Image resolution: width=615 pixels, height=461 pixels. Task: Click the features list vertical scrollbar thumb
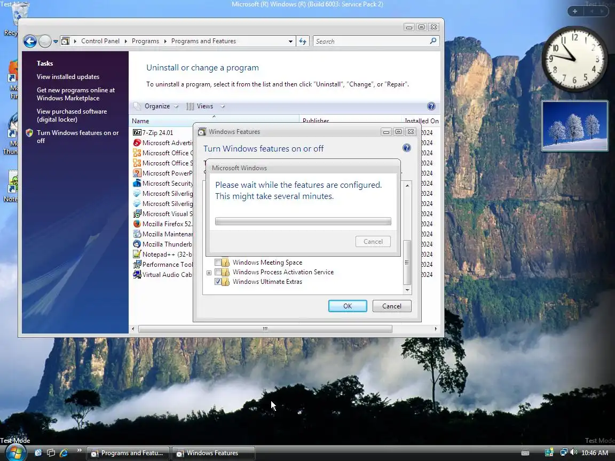click(x=407, y=263)
